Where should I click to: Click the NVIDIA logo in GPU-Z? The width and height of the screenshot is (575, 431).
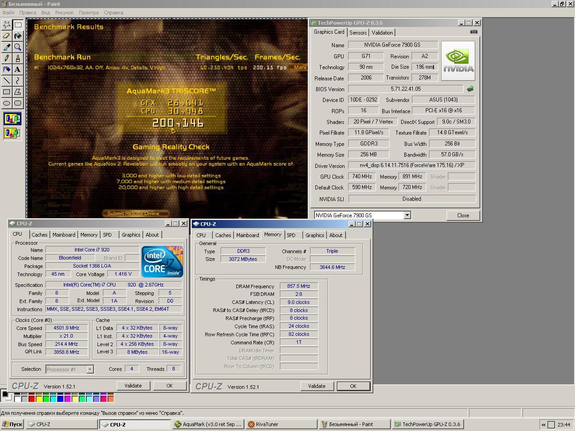[458, 61]
